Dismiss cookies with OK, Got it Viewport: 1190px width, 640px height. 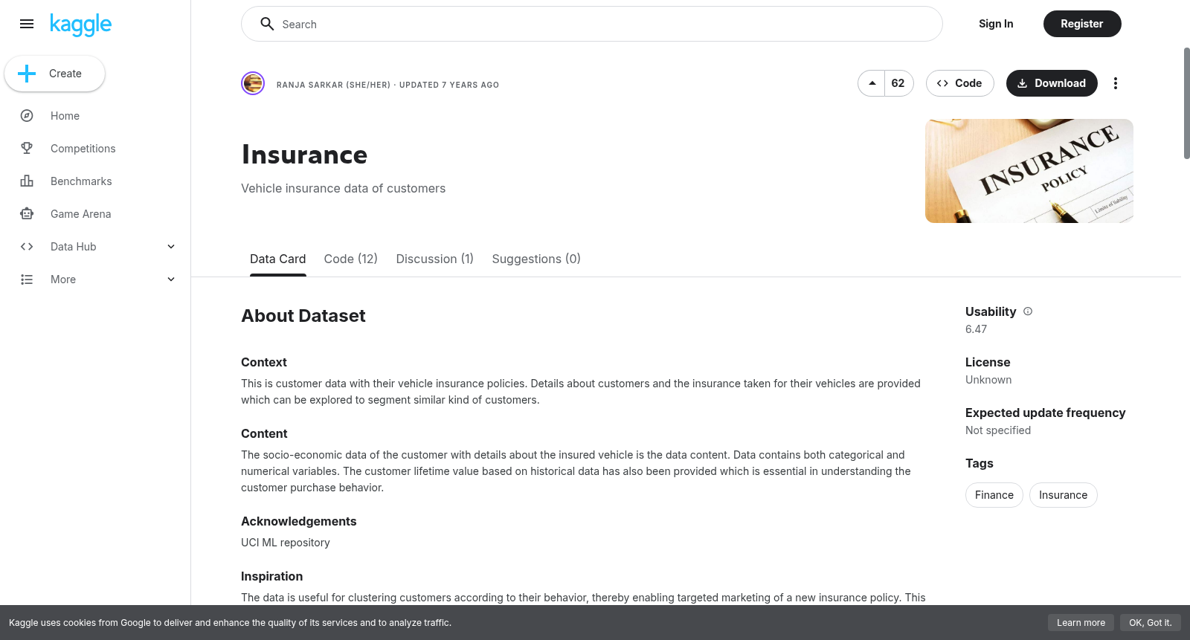(1151, 623)
